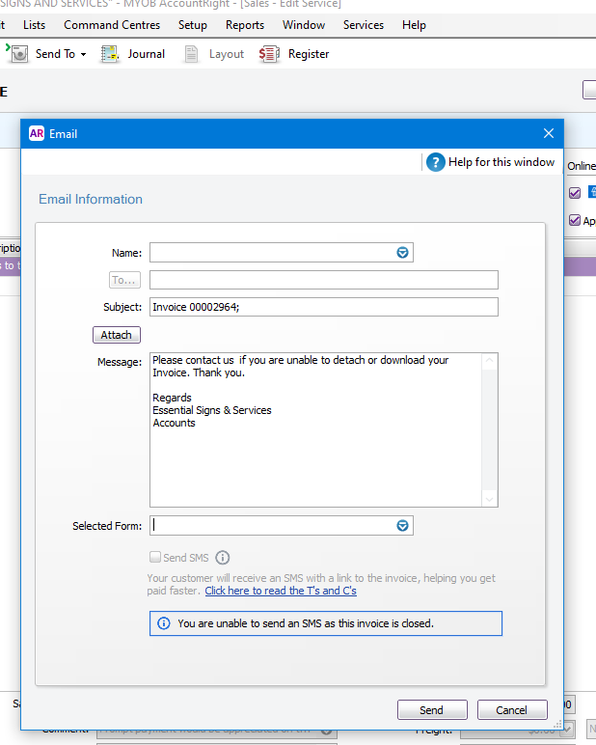Screen dimensions: 596x745
Task: Cancel the email dialog
Action: click(x=511, y=710)
